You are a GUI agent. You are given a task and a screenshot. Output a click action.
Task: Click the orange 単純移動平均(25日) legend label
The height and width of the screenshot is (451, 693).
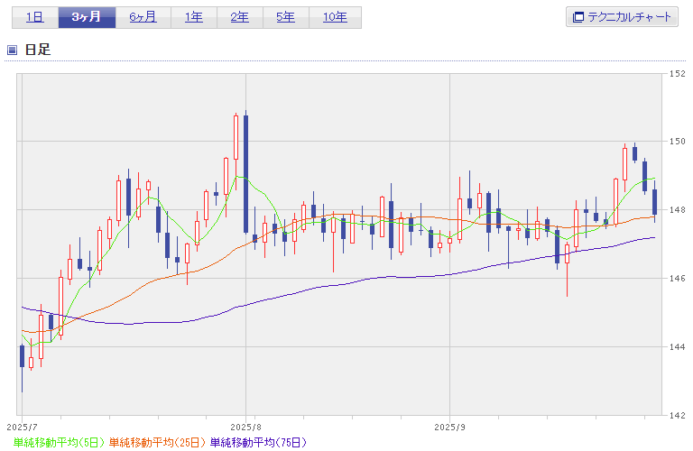click(x=157, y=442)
